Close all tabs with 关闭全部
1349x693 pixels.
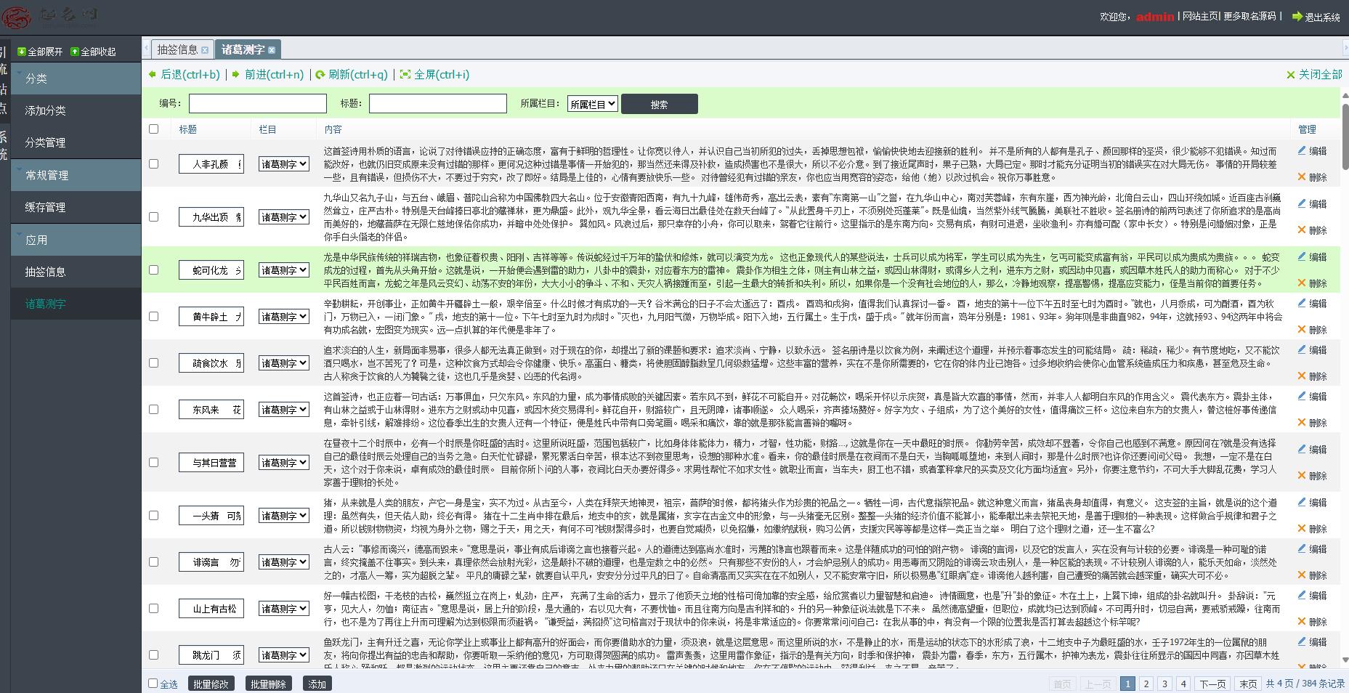click(1314, 75)
